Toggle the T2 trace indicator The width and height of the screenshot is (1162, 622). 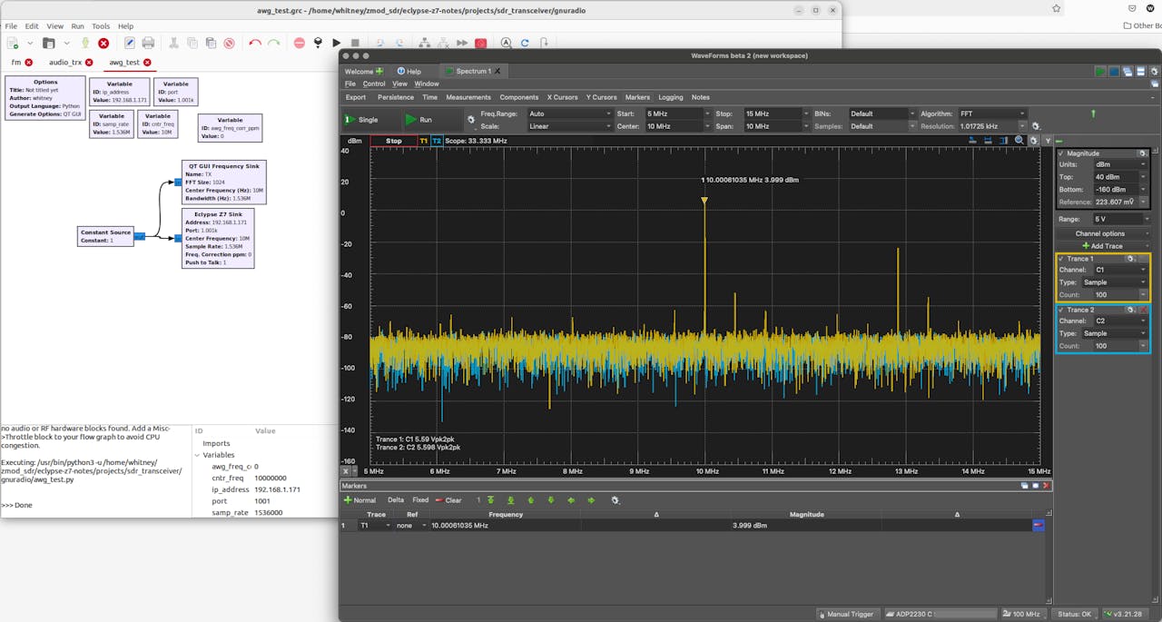tap(437, 141)
